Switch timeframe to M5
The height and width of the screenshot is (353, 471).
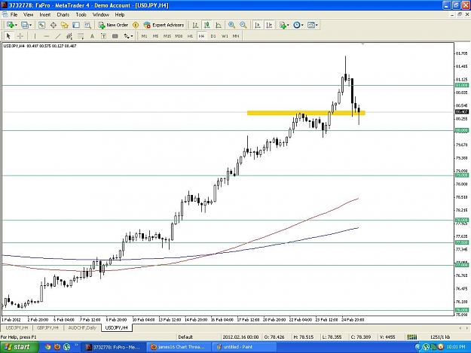(155, 36)
